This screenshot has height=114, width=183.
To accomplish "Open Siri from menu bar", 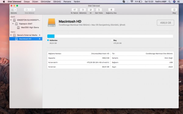I will pos(174,2).
